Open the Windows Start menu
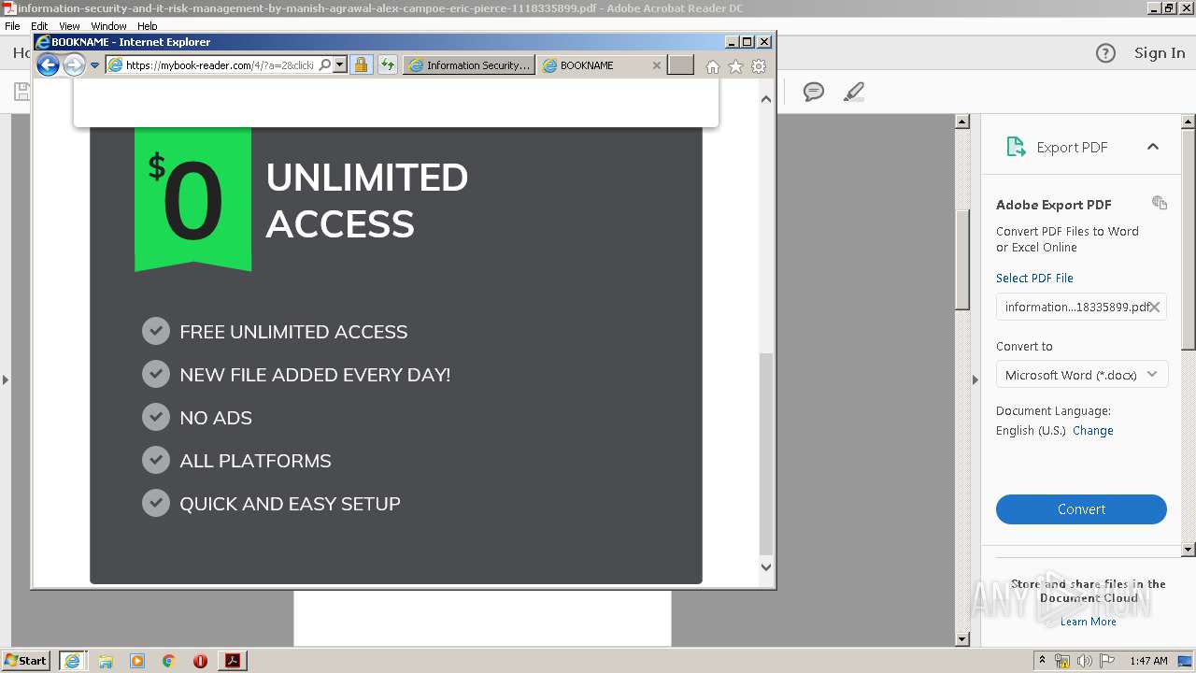1196x673 pixels. [26, 660]
